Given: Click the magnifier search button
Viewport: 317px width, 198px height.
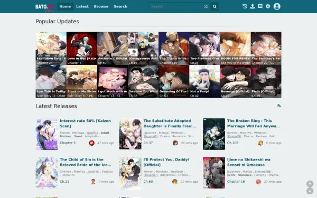Looking at the screenshot, I should click(x=215, y=7).
